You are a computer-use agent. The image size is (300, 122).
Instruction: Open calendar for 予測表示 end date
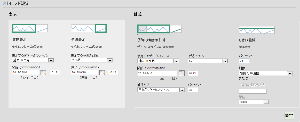click(102, 72)
